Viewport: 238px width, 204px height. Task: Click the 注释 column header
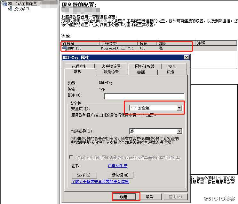[216, 43]
